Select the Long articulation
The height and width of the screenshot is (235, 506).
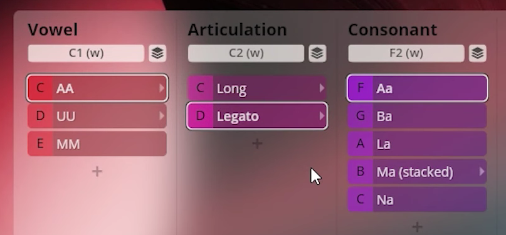(257, 88)
